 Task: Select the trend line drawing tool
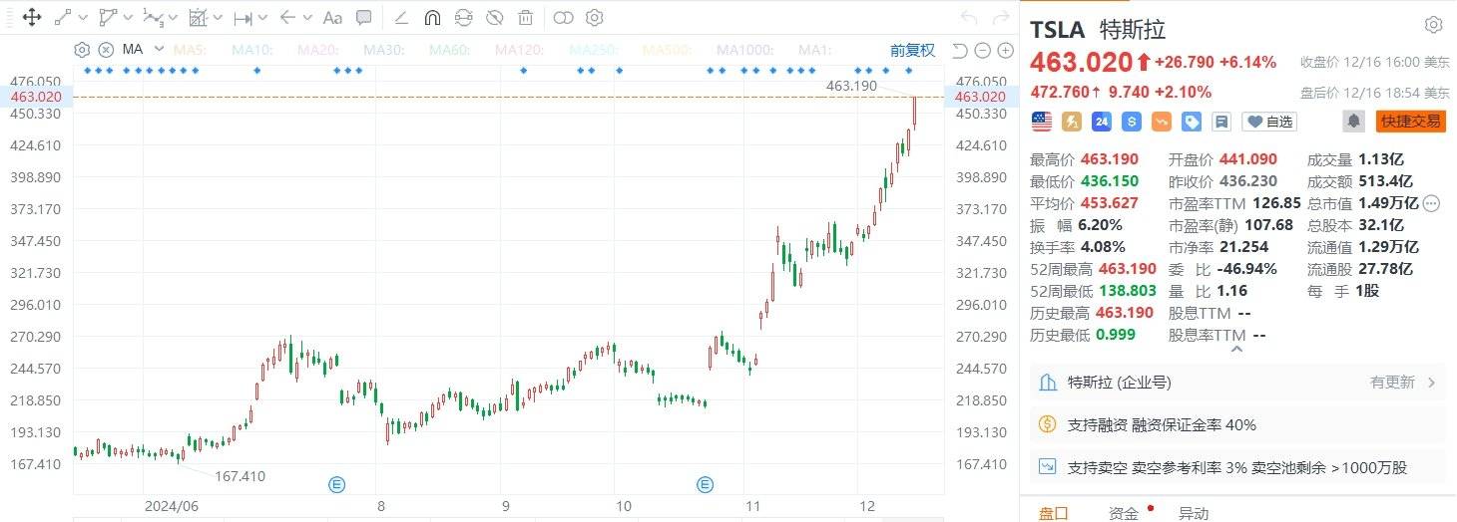(x=63, y=17)
